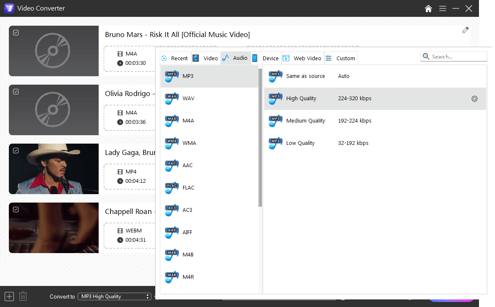Viewport: 495px width, 307px height.
Task: Select High Quality 224-320 kbps preset
Action: pyautogui.click(x=375, y=99)
